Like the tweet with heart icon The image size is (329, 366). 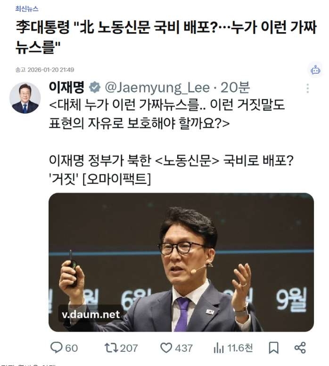[x=166, y=348]
